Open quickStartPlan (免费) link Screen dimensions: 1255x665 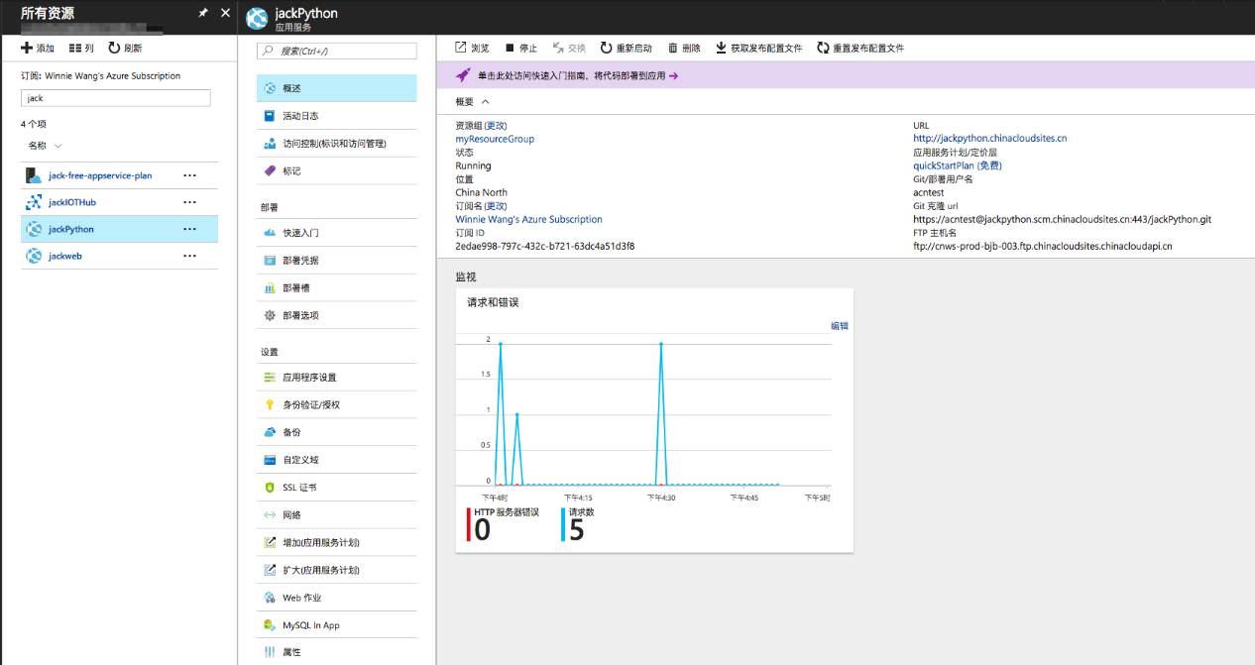pyautogui.click(x=958, y=166)
